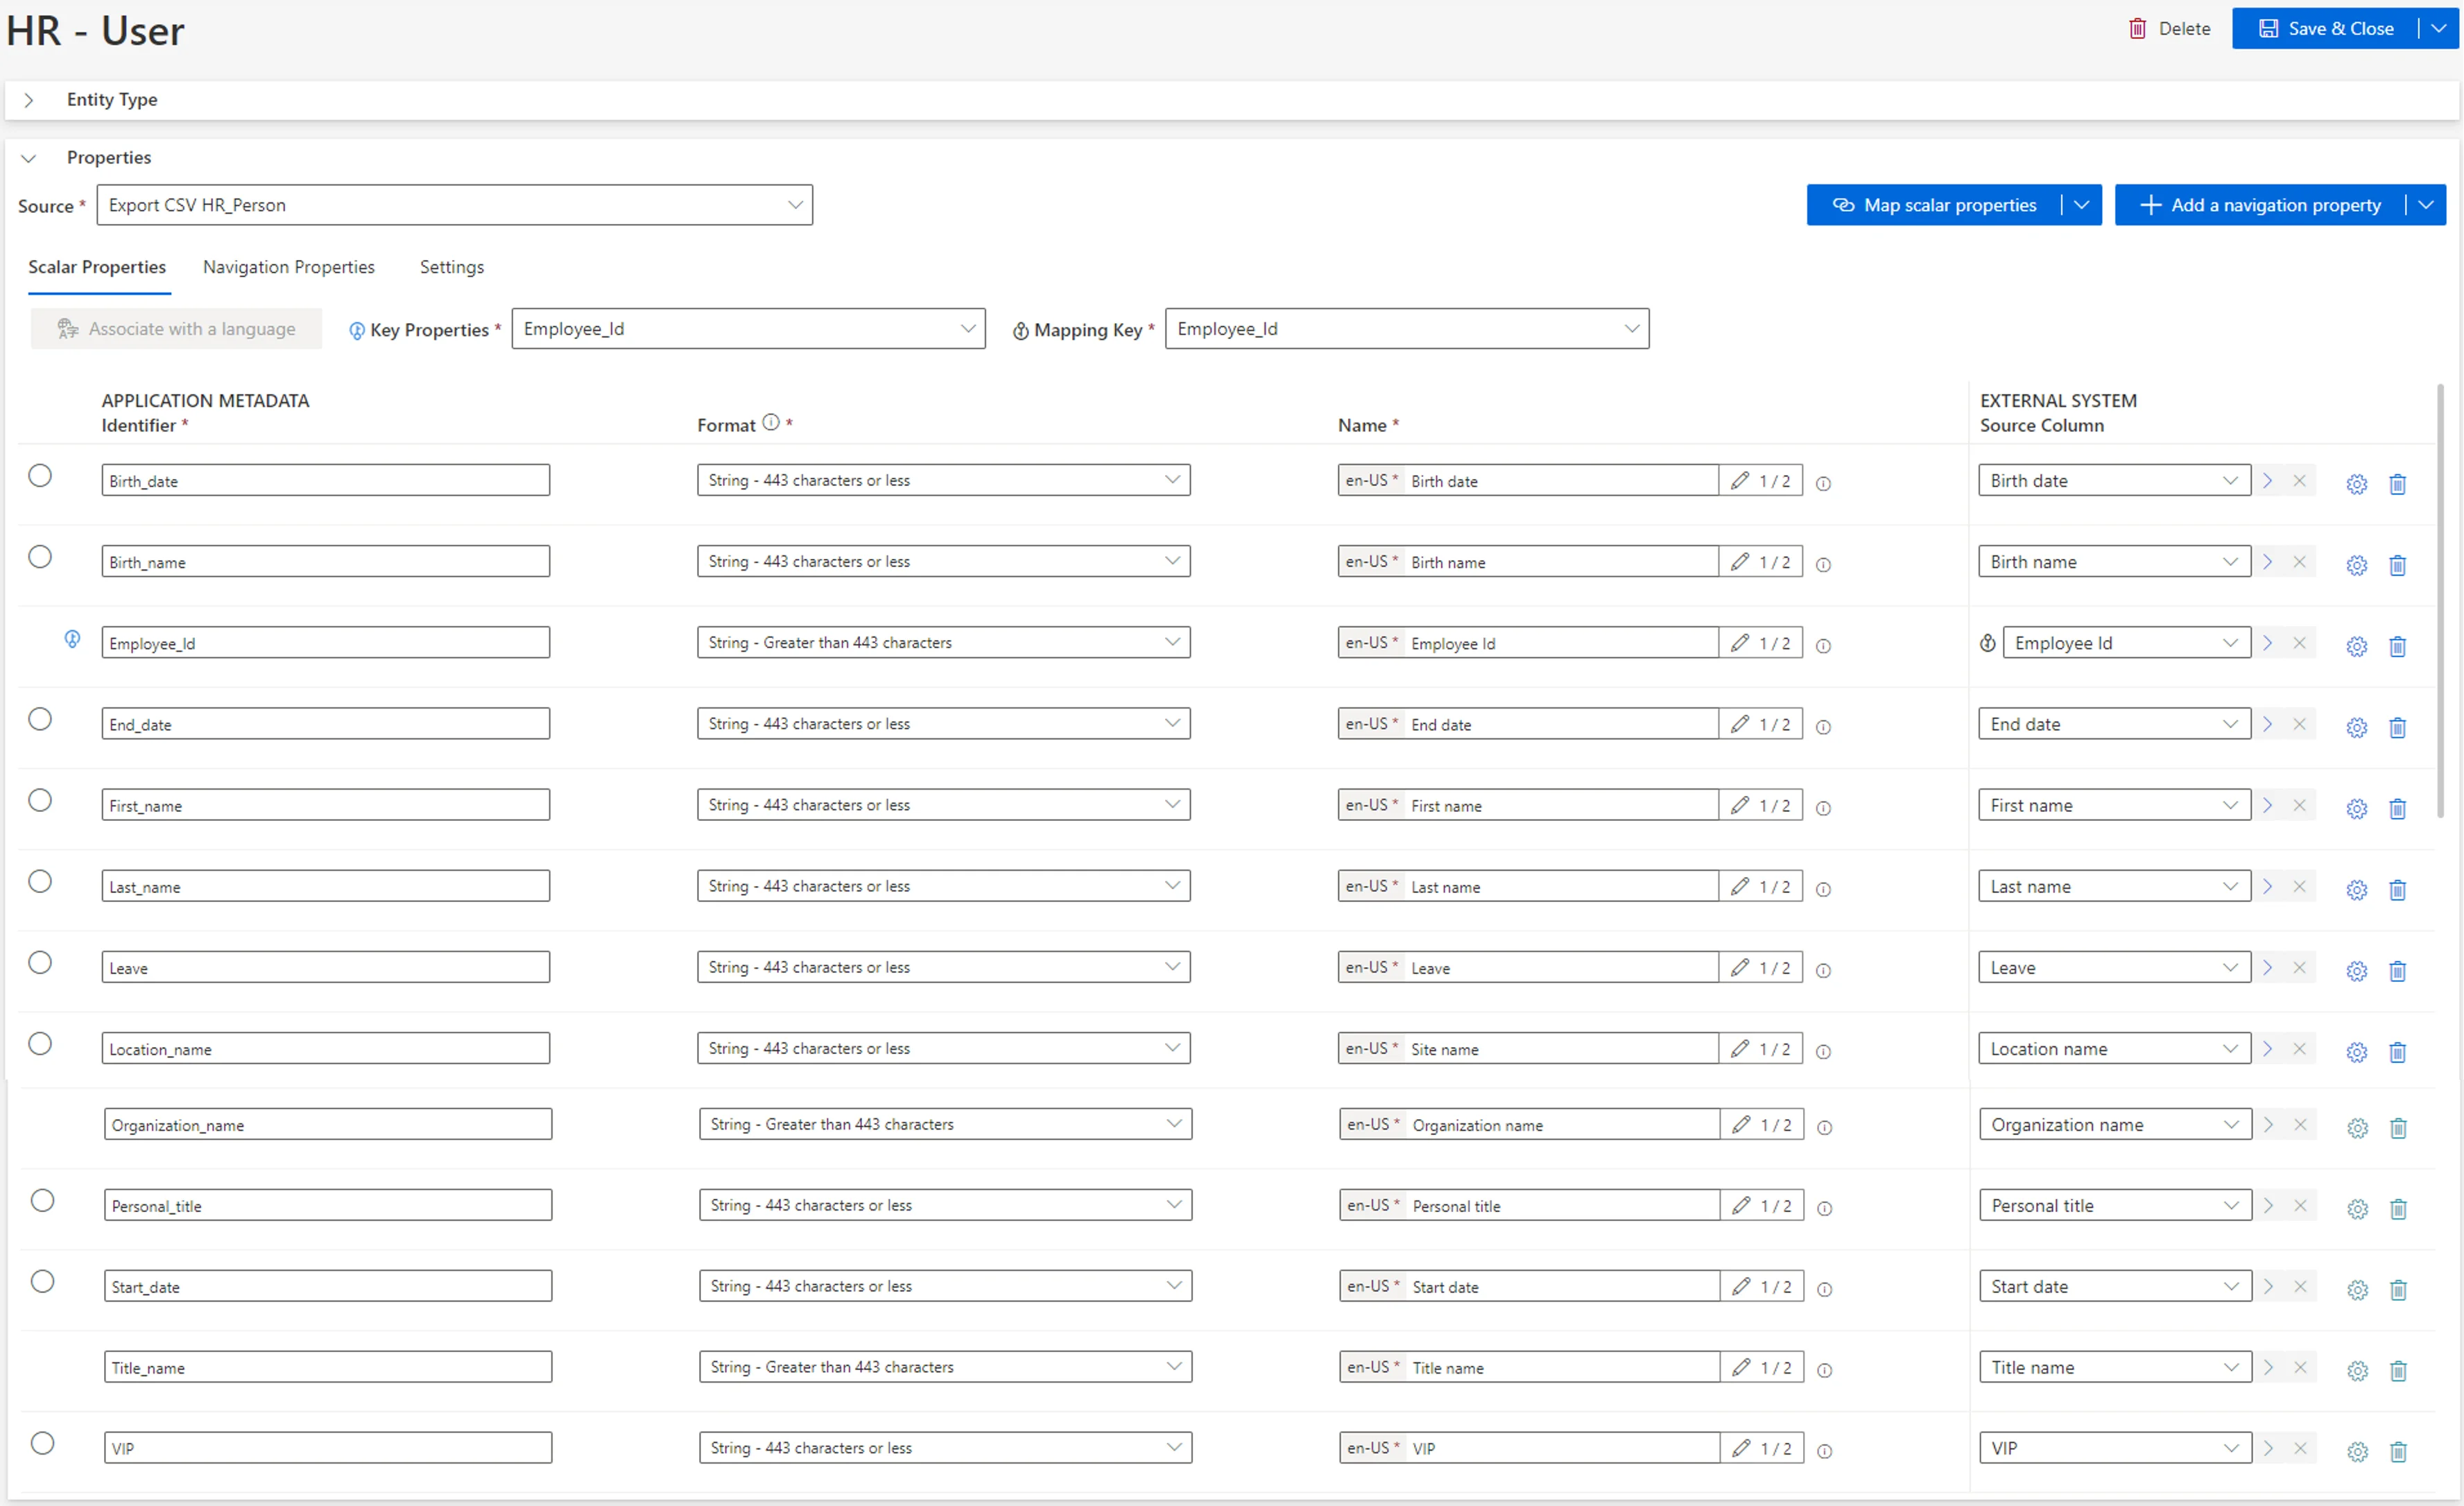This screenshot has width=2464, height=1506.
Task: Edit translations pencil for End date name
Action: point(1740,724)
